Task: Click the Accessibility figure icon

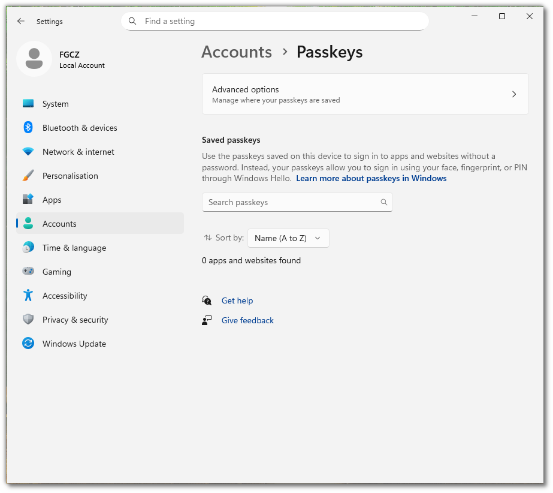Action: (x=28, y=295)
